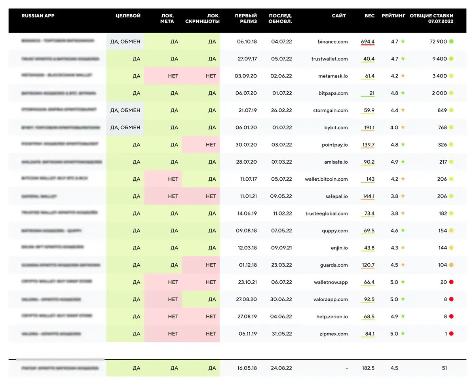This screenshot has width=475, height=385.
Task: Open the trustwallet.com site cell
Action: point(330,59)
